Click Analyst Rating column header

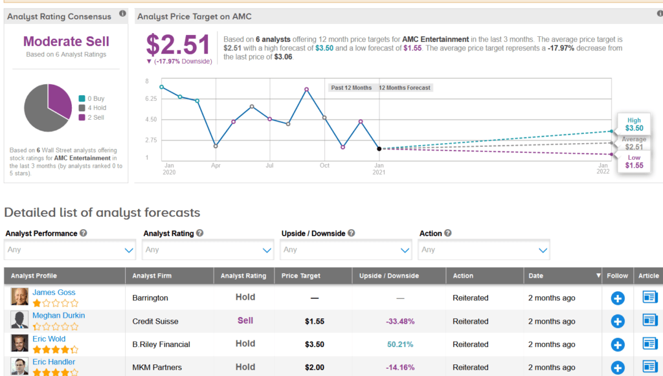pyautogui.click(x=243, y=276)
